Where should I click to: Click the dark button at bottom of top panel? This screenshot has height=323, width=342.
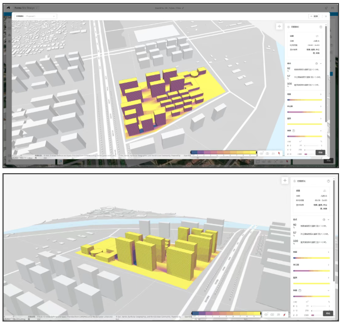[321, 152]
